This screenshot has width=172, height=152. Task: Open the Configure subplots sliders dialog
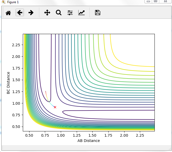pyautogui.click(x=70, y=12)
